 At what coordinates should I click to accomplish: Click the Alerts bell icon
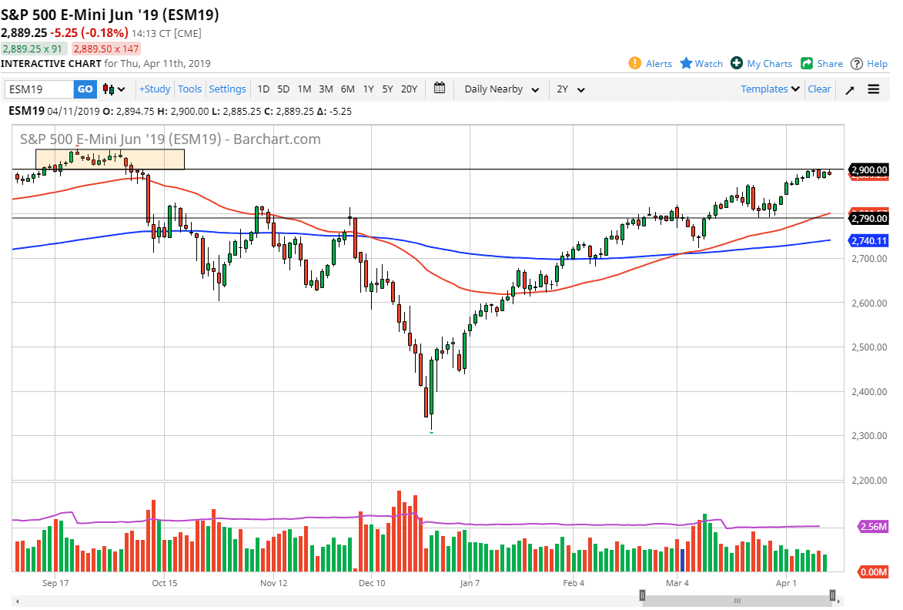pyautogui.click(x=635, y=63)
